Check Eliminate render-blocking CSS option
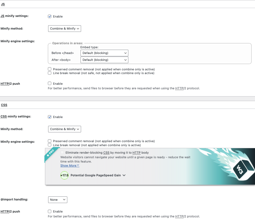Image resolution: width=255 pixels, height=222 pixels. point(62,152)
